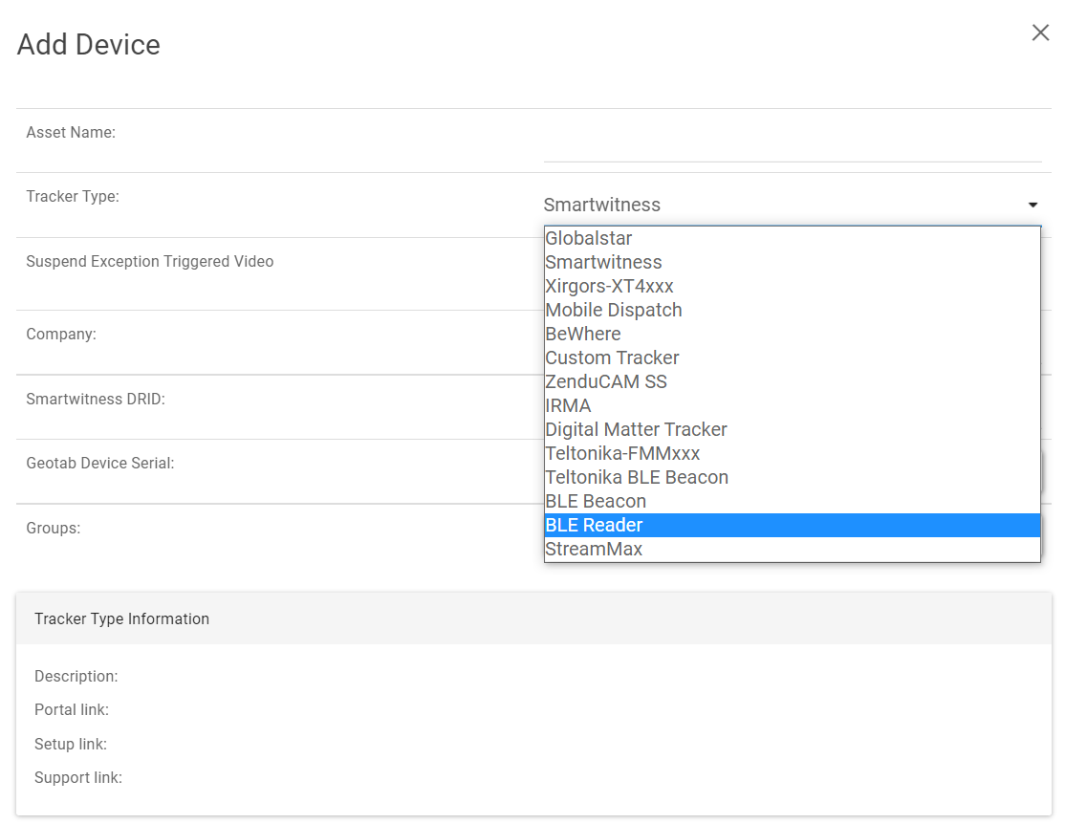Select Teltonika BLE Beacon option
The height and width of the screenshot is (824, 1065).
(792, 477)
